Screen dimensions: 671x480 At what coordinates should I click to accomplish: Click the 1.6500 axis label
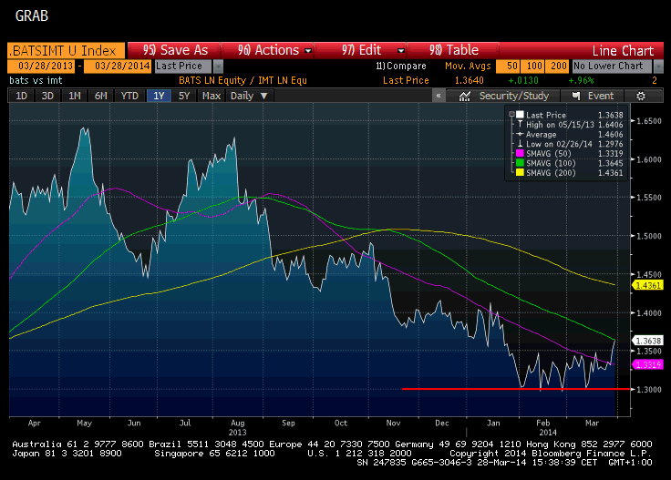coord(649,121)
